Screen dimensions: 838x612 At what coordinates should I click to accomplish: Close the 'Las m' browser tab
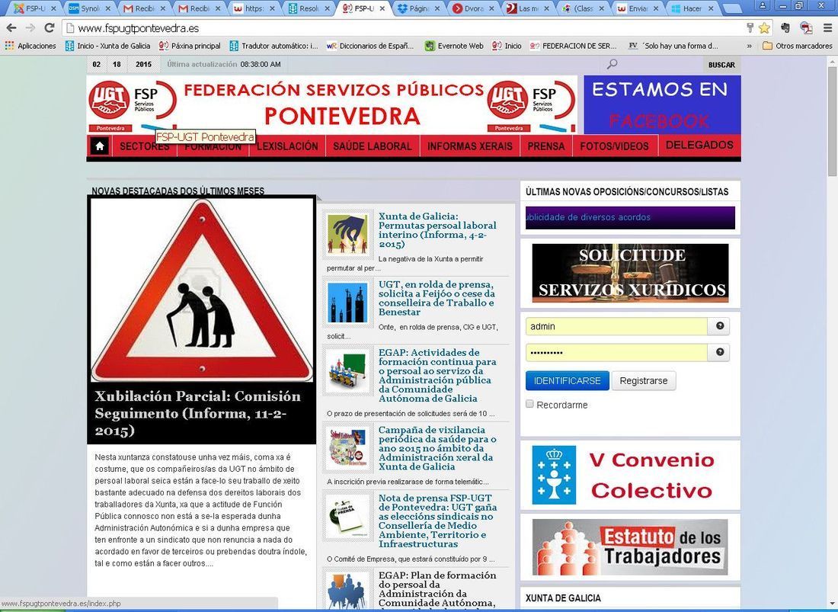click(547, 8)
